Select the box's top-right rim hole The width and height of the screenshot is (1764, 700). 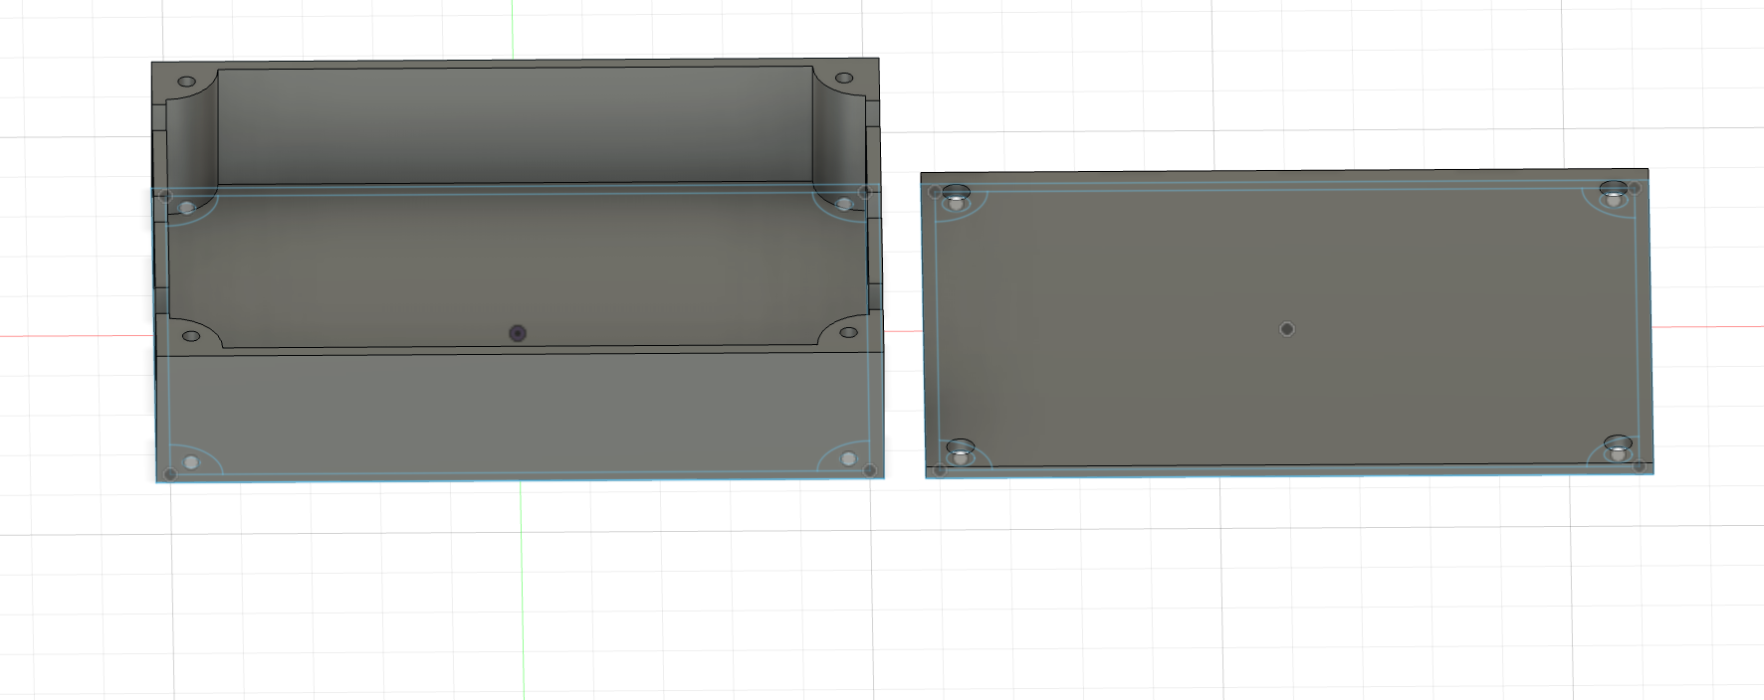pyautogui.click(x=843, y=78)
